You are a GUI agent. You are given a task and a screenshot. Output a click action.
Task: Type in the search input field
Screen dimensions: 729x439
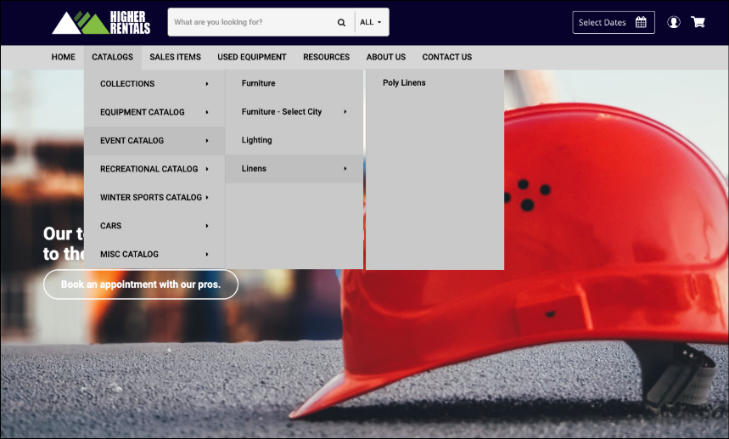[250, 23]
